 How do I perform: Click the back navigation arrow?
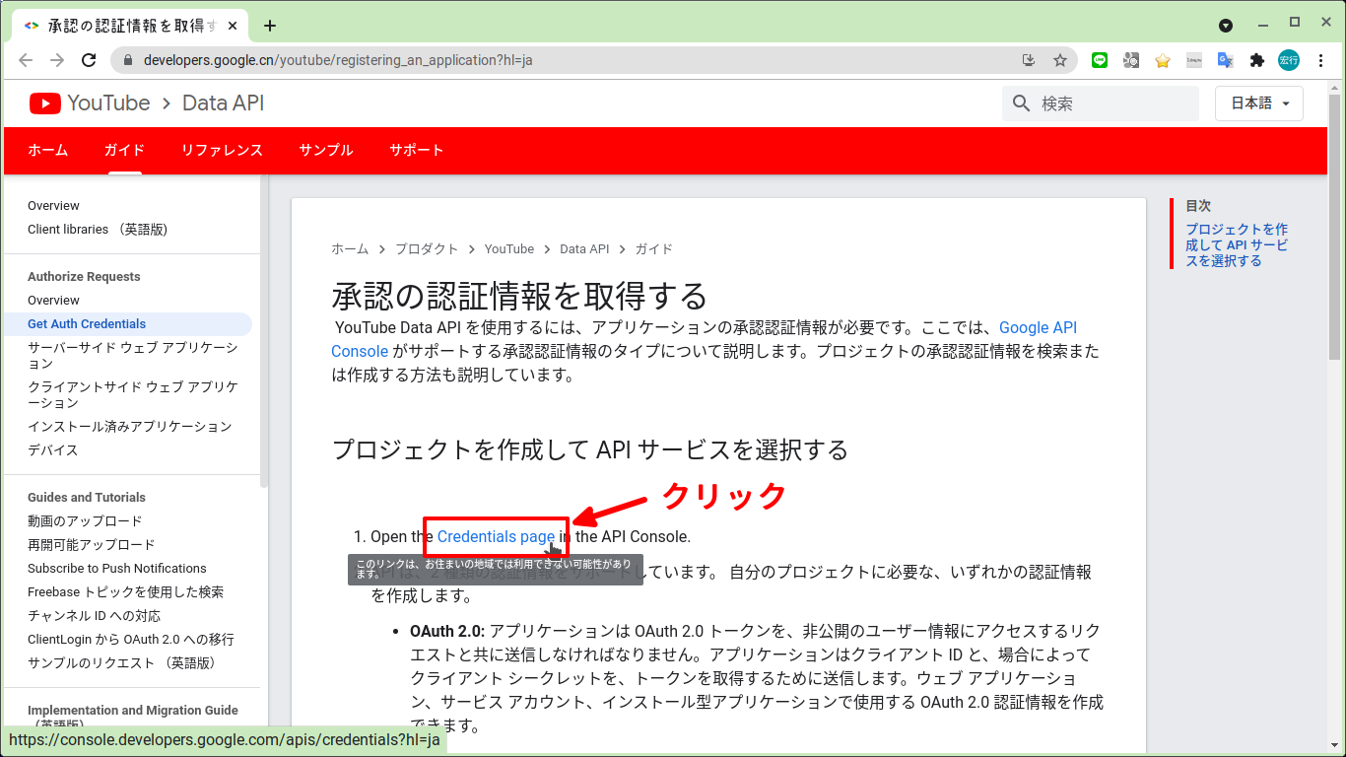tap(26, 60)
